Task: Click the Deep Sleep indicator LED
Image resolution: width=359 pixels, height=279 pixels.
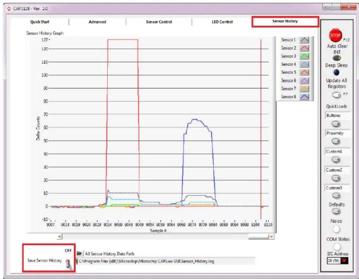Action: (336, 73)
